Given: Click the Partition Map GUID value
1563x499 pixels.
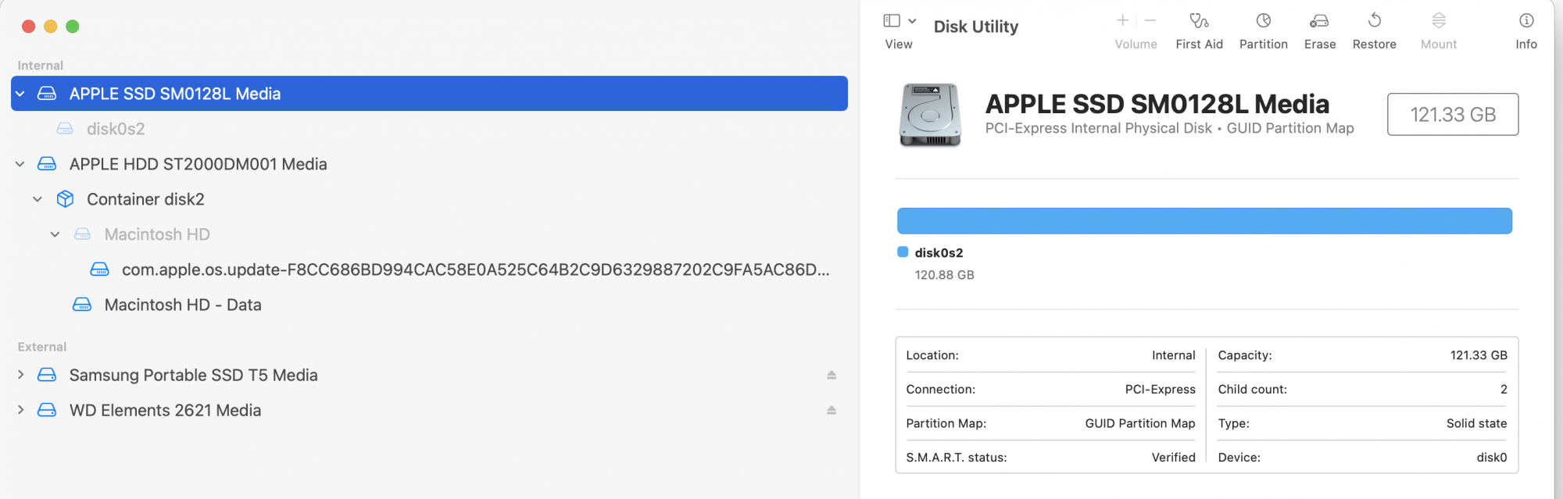Looking at the screenshot, I should [1139, 423].
